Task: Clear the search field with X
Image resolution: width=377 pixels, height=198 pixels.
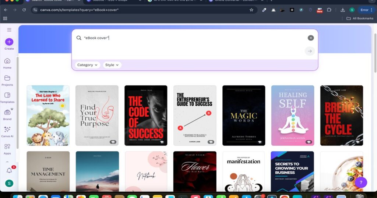Action: pyautogui.click(x=311, y=38)
